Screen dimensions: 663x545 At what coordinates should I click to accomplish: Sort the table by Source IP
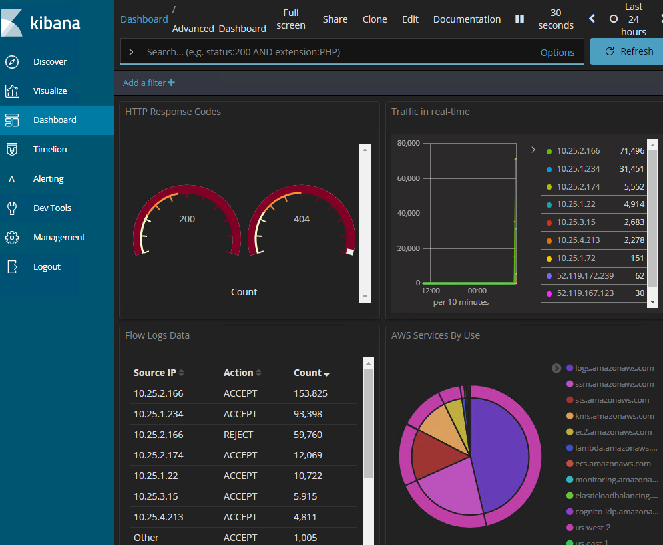tap(158, 373)
